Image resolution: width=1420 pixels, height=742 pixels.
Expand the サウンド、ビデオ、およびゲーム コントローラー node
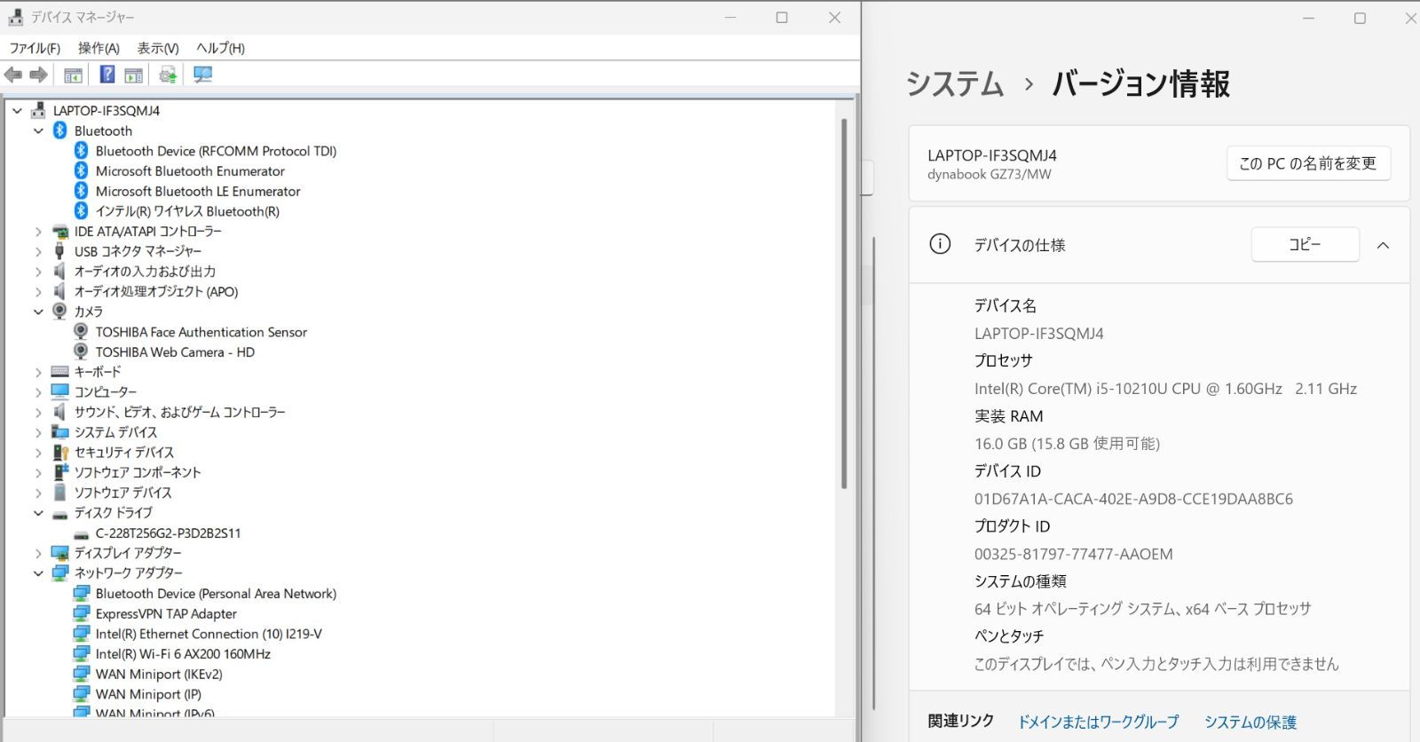coord(38,413)
